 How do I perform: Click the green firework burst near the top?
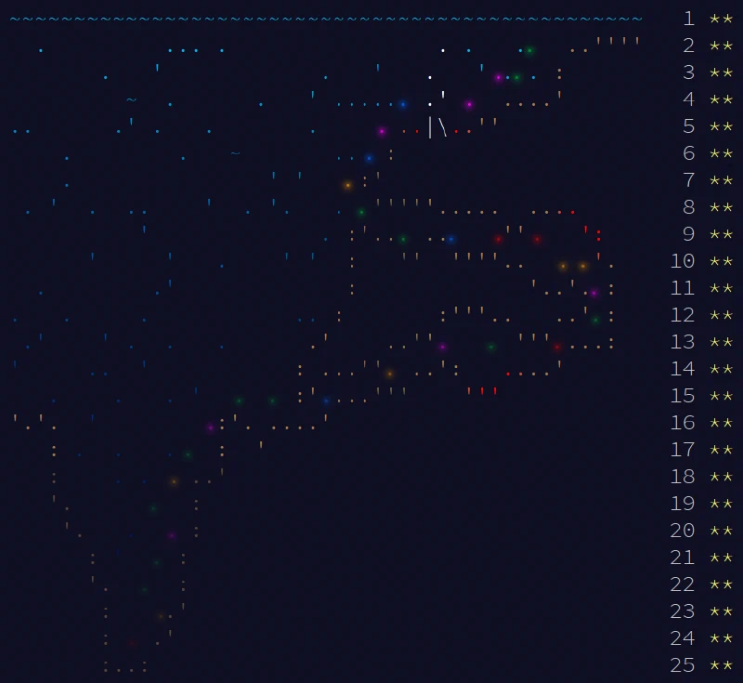pos(528,50)
